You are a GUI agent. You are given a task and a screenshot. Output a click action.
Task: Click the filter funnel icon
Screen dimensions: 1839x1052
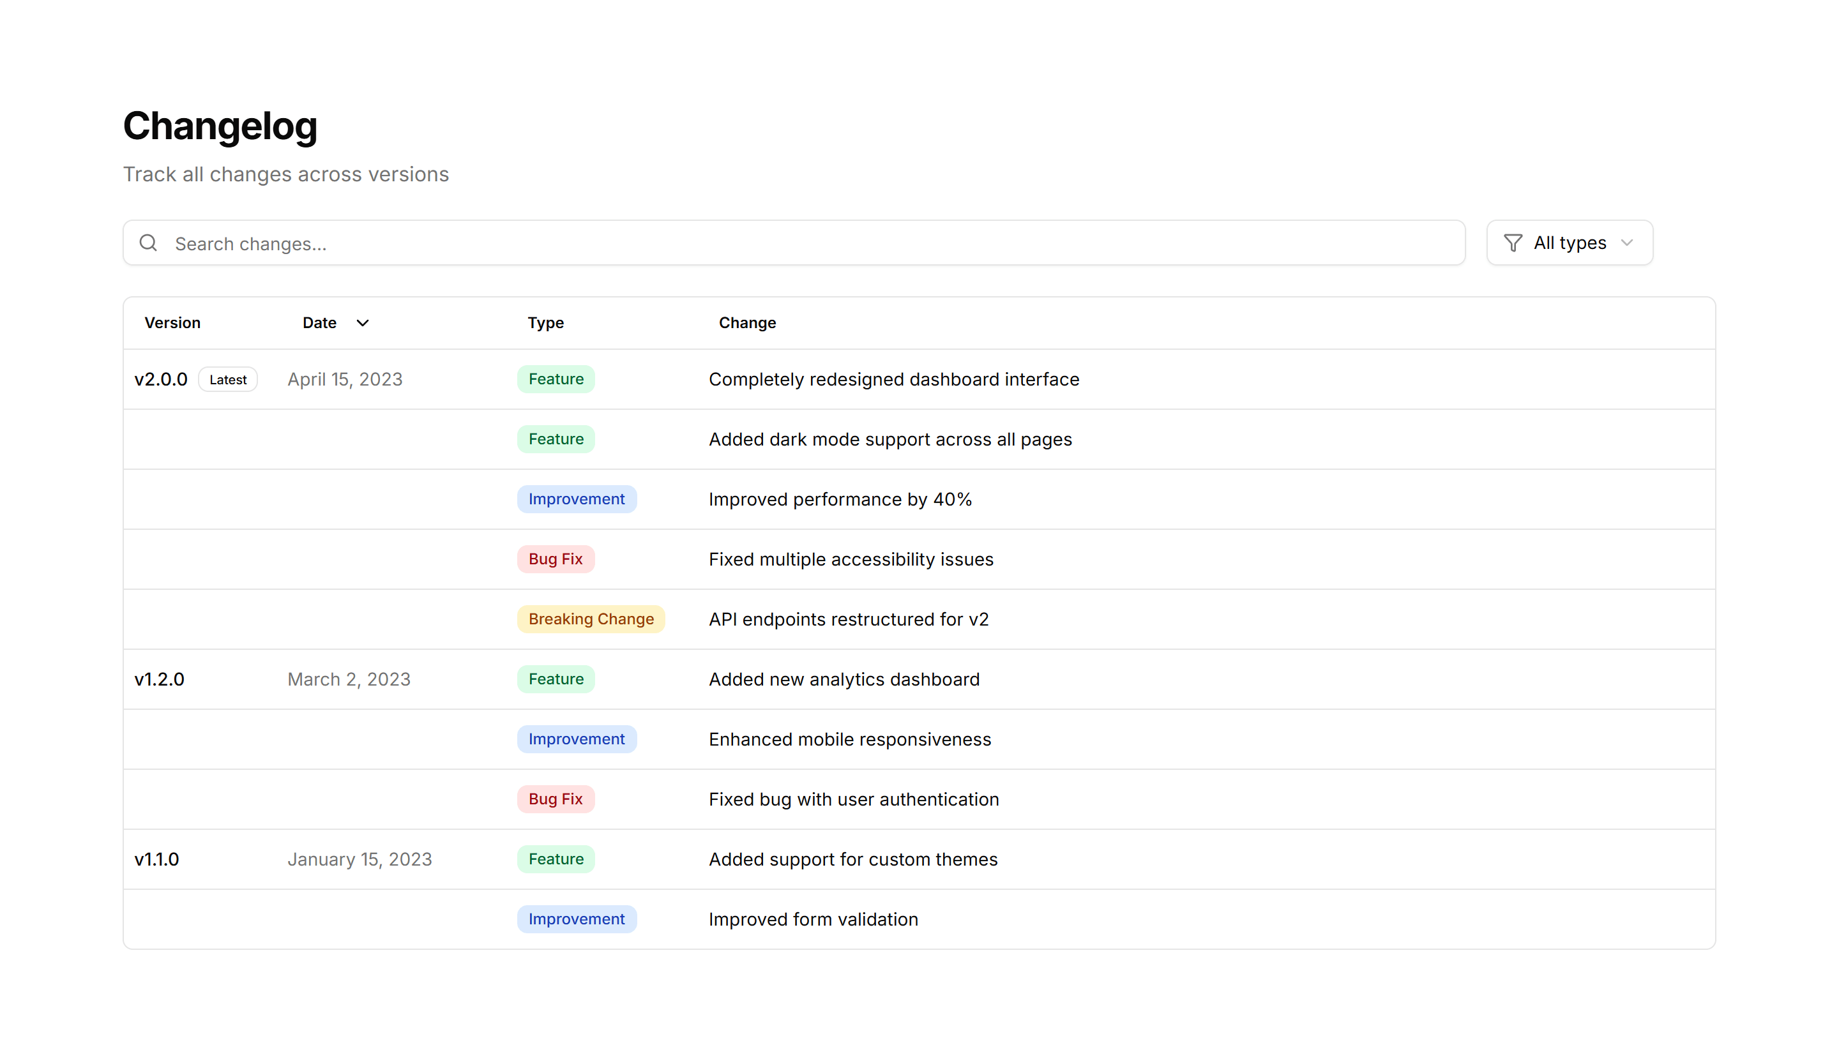click(1513, 243)
